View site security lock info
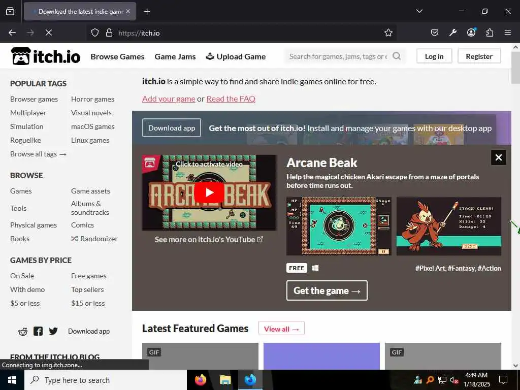This screenshot has width=520, height=390. click(x=109, y=33)
